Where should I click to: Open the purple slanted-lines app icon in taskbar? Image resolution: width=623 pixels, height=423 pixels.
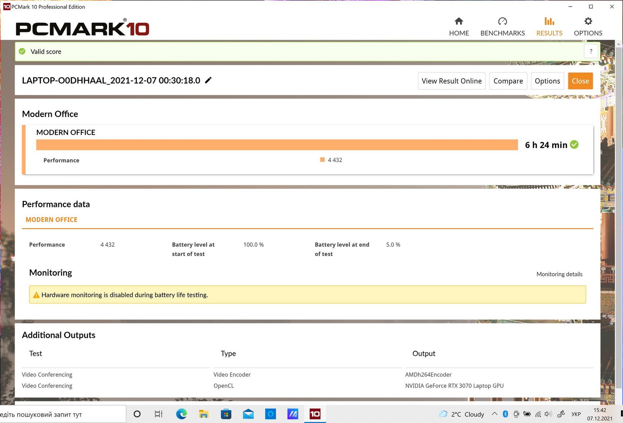[293, 414]
